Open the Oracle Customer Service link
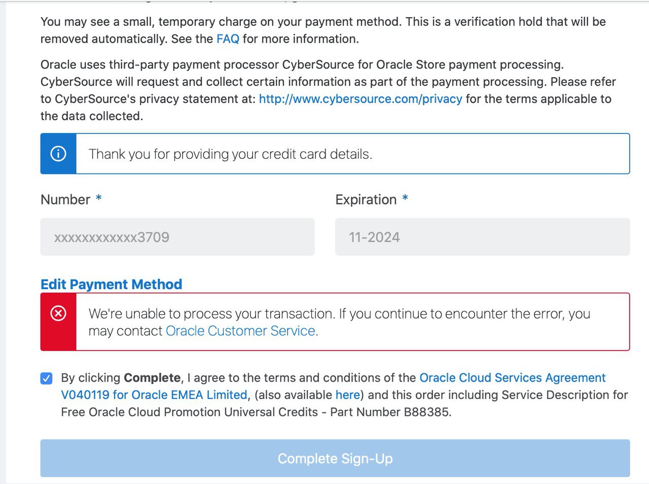649x484 pixels. 240,331
